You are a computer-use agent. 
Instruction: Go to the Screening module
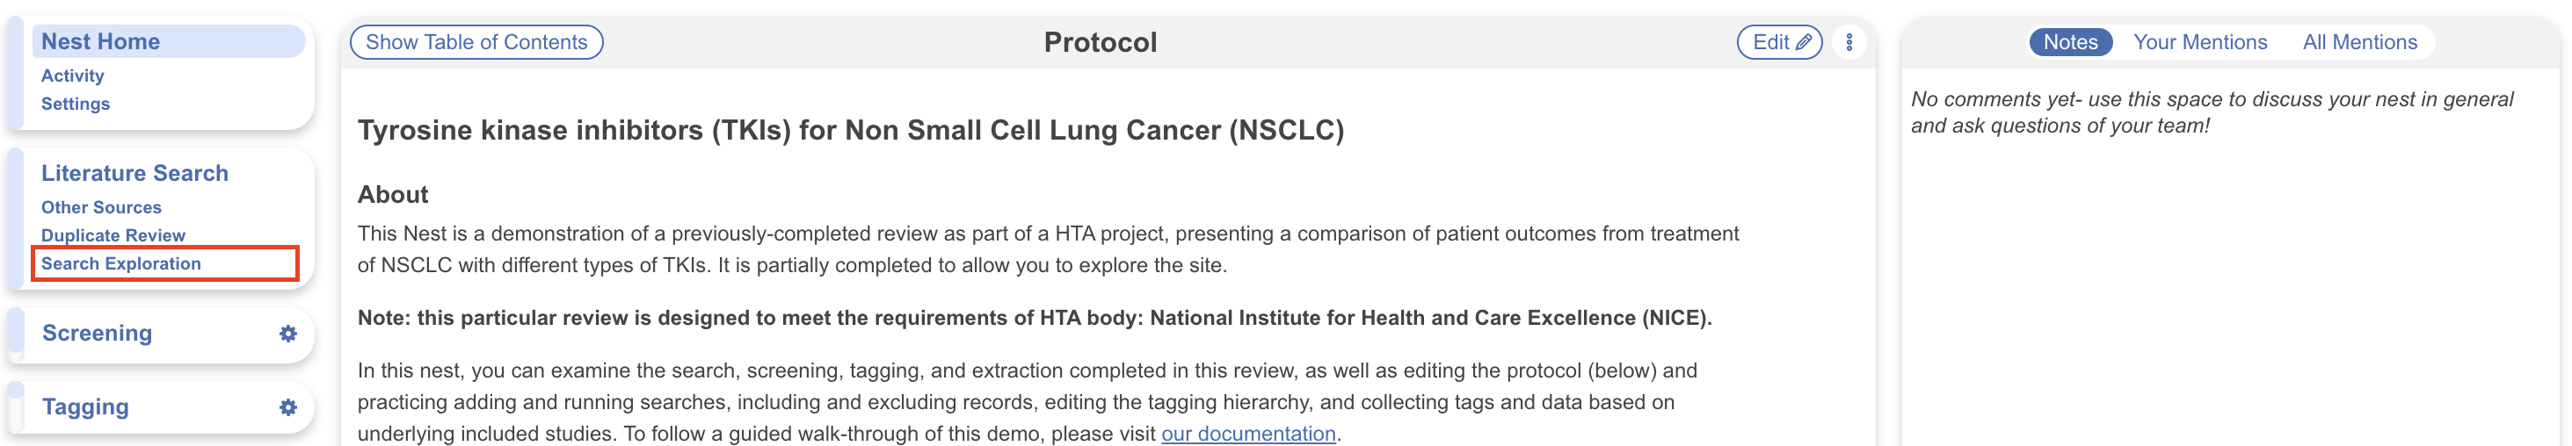[x=97, y=334]
